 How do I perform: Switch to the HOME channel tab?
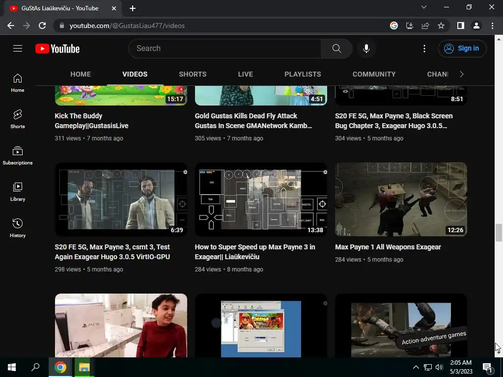(81, 74)
